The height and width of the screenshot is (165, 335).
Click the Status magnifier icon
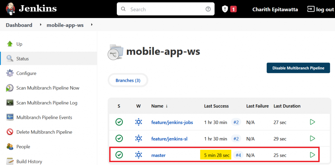[x=10, y=59]
